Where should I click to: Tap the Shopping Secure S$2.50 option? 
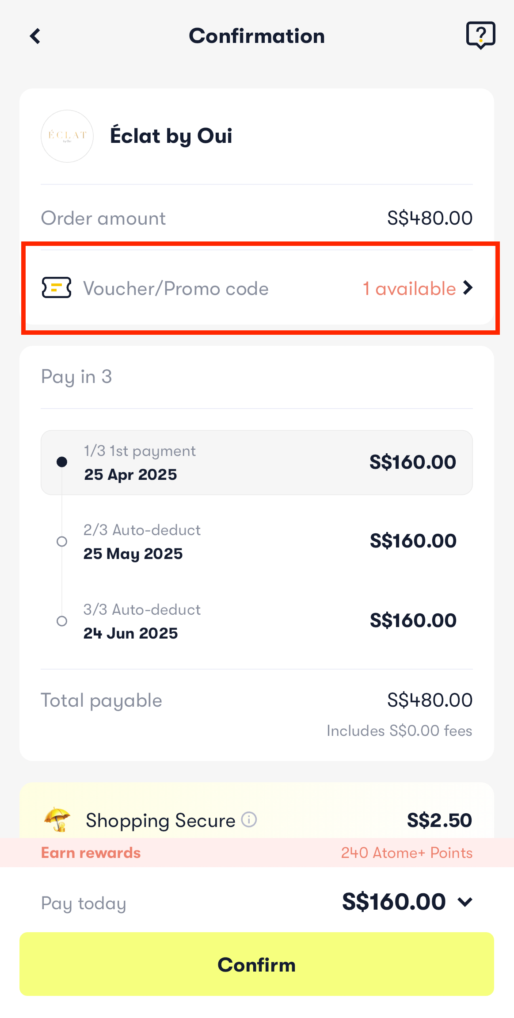tap(439, 820)
